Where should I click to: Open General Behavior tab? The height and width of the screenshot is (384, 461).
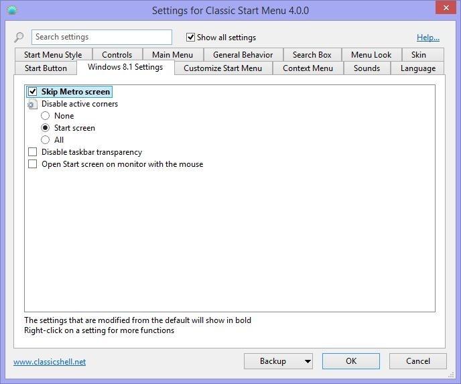(x=243, y=55)
